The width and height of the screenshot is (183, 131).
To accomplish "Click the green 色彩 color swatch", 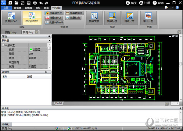I will [x=31, y=49].
